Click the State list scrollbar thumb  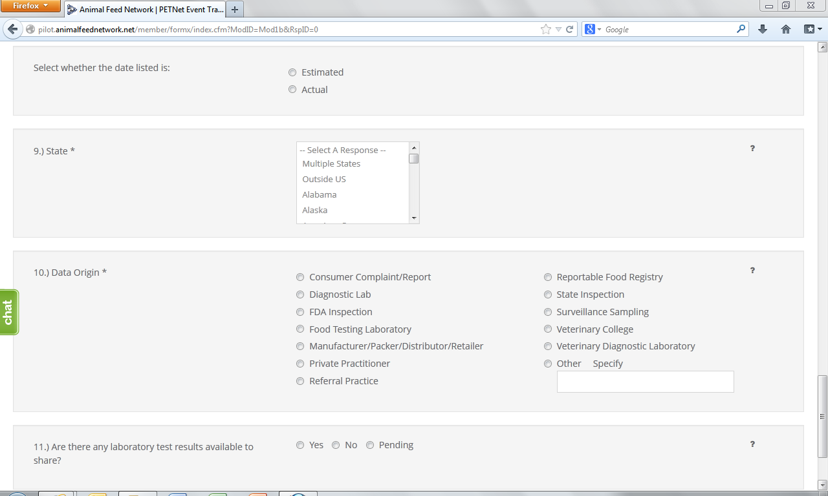point(414,159)
